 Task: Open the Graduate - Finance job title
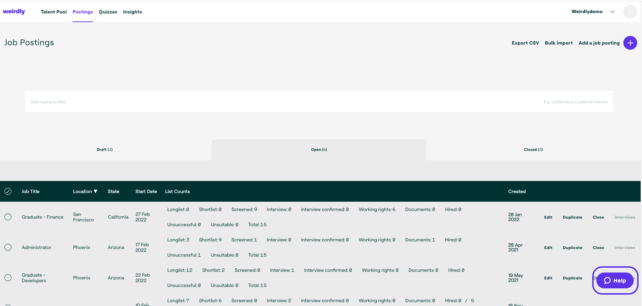point(43,217)
